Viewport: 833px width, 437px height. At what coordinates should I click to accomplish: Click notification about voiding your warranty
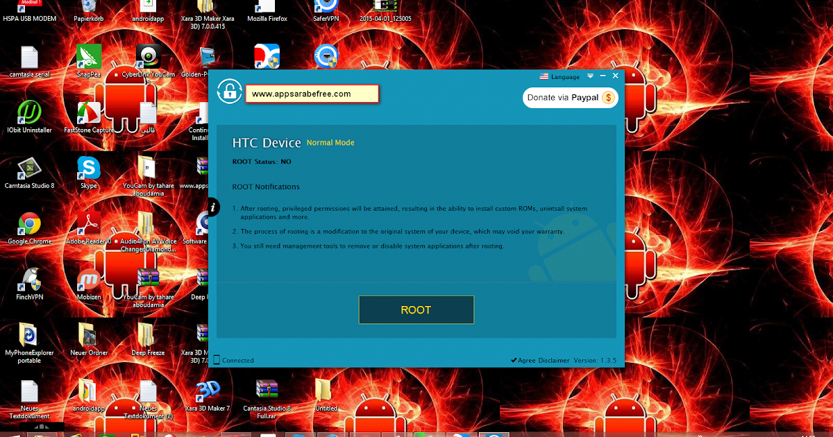(x=398, y=231)
